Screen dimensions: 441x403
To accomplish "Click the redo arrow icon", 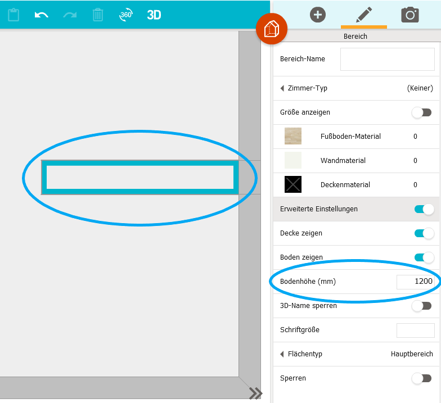I will tap(70, 15).
